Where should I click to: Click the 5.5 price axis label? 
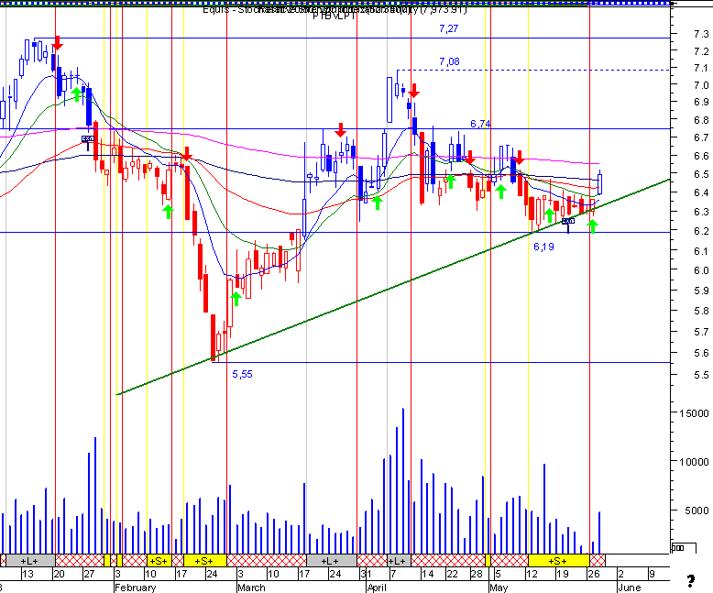(701, 375)
